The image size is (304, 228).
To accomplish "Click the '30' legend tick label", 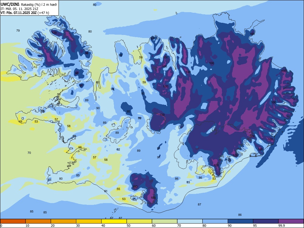I will pos(78,226).
